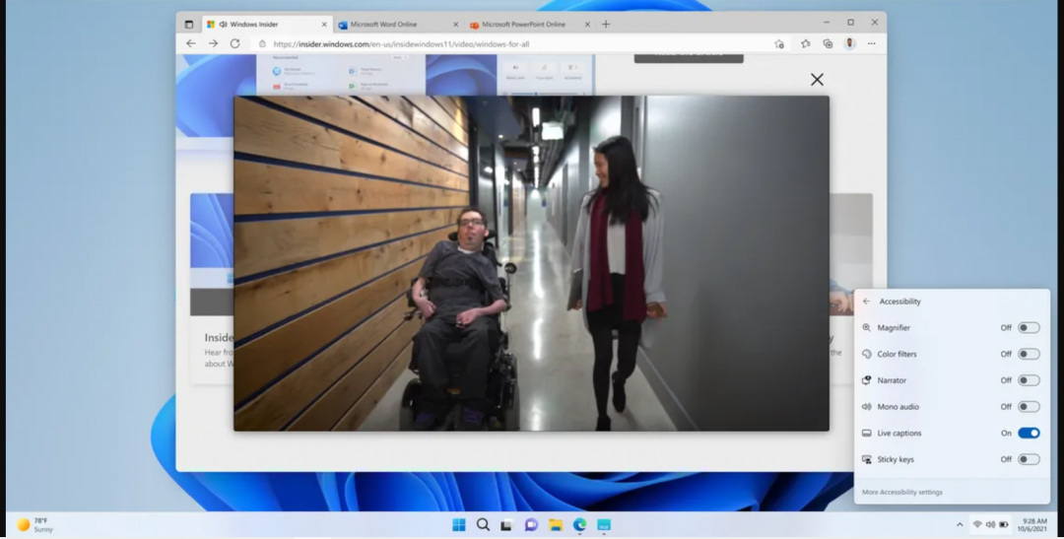Click the profile avatar in Edge toolbar
This screenshot has height=539, width=1064.
tap(849, 43)
